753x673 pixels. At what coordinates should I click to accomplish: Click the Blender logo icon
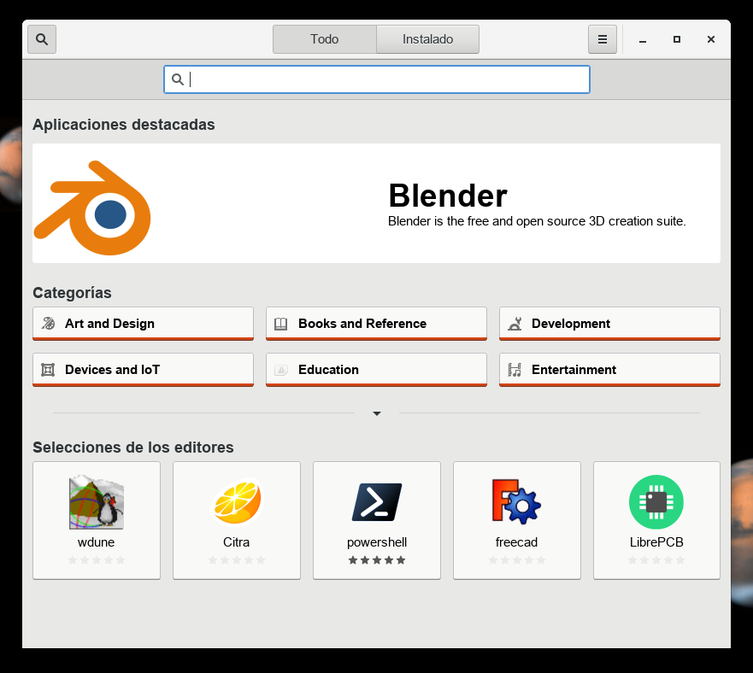point(92,208)
